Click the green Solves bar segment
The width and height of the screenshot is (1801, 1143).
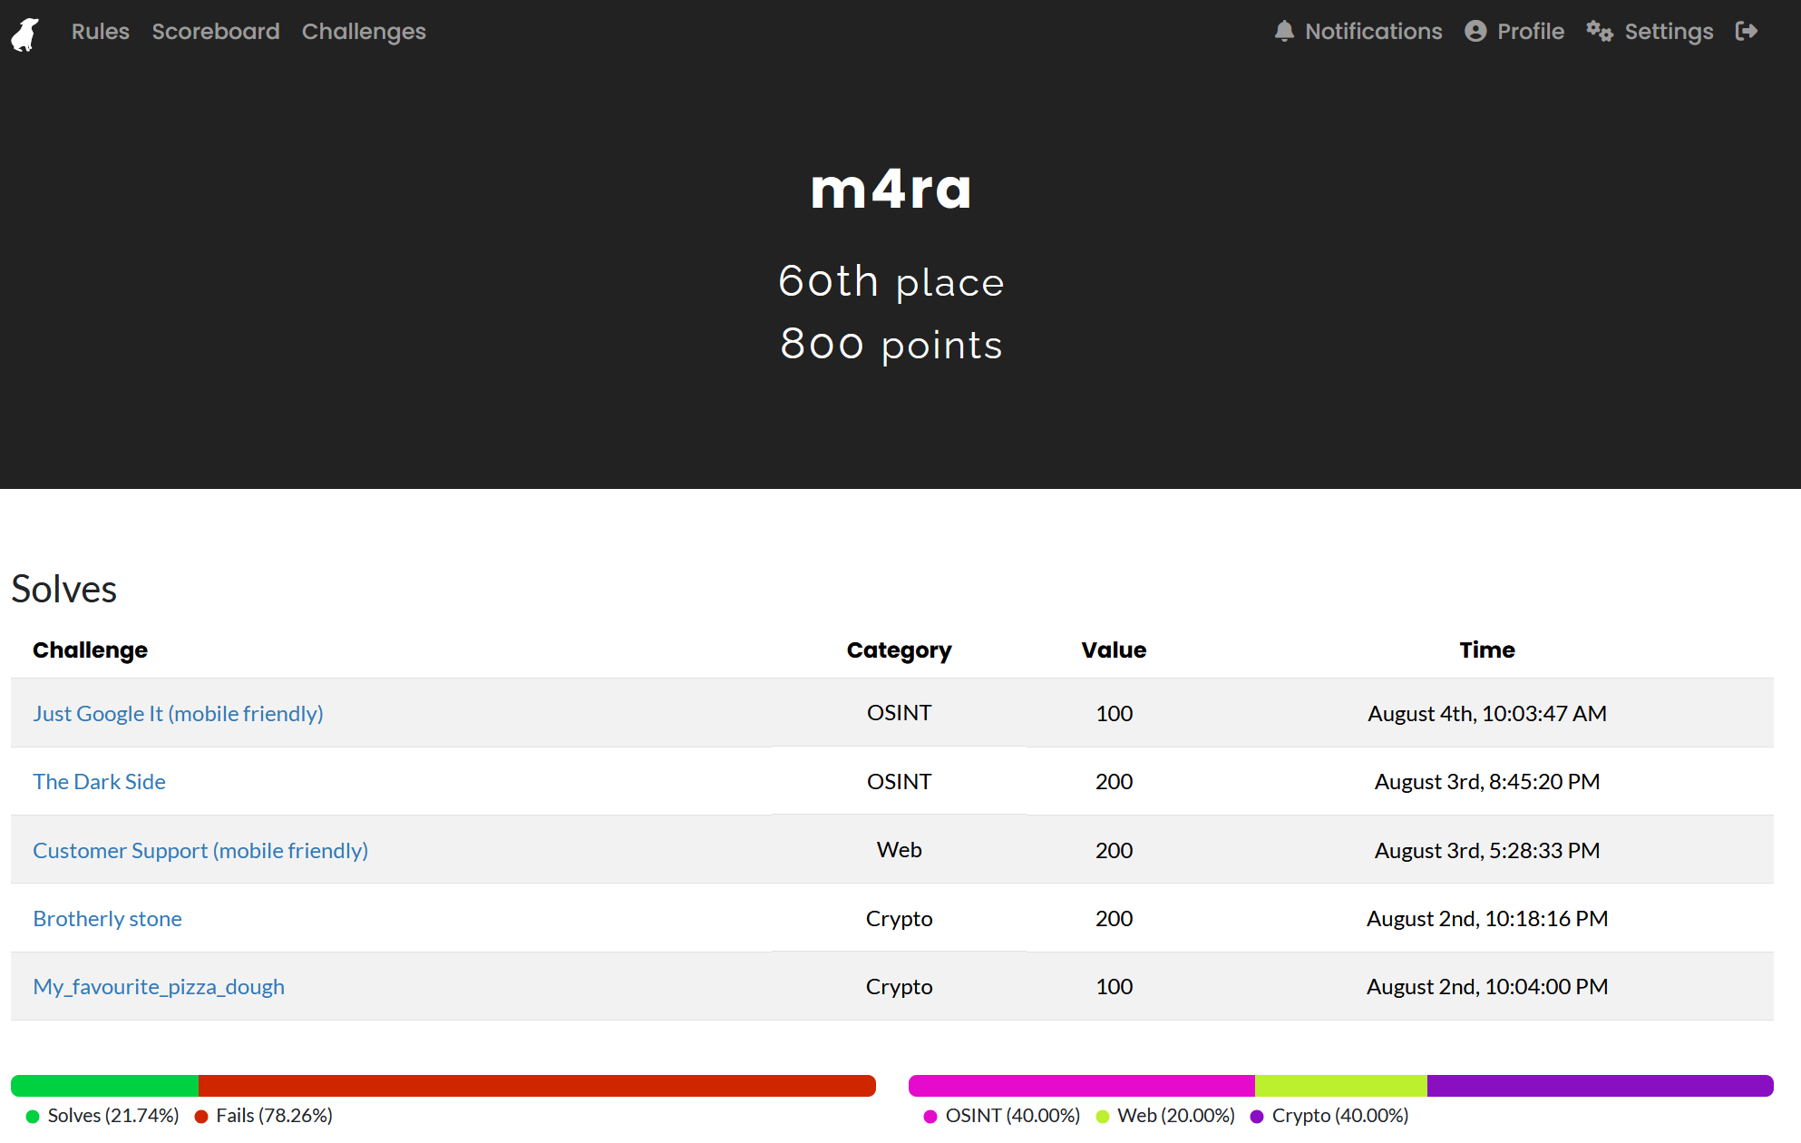pyautogui.click(x=104, y=1086)
